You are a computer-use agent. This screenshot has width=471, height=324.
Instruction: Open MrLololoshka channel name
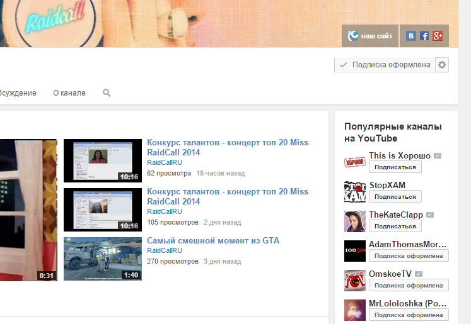(407, 303)
